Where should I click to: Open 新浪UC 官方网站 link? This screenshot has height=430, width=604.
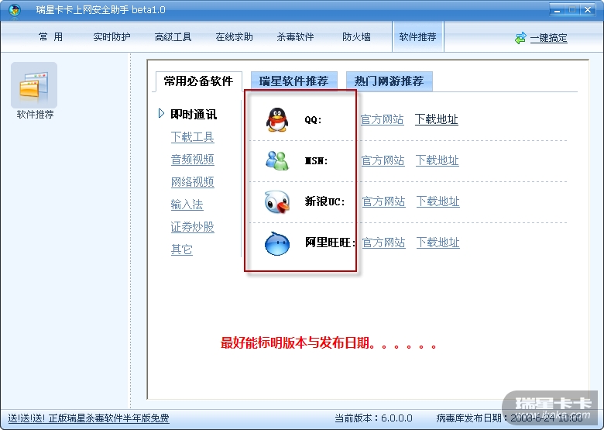pos(383,201)
